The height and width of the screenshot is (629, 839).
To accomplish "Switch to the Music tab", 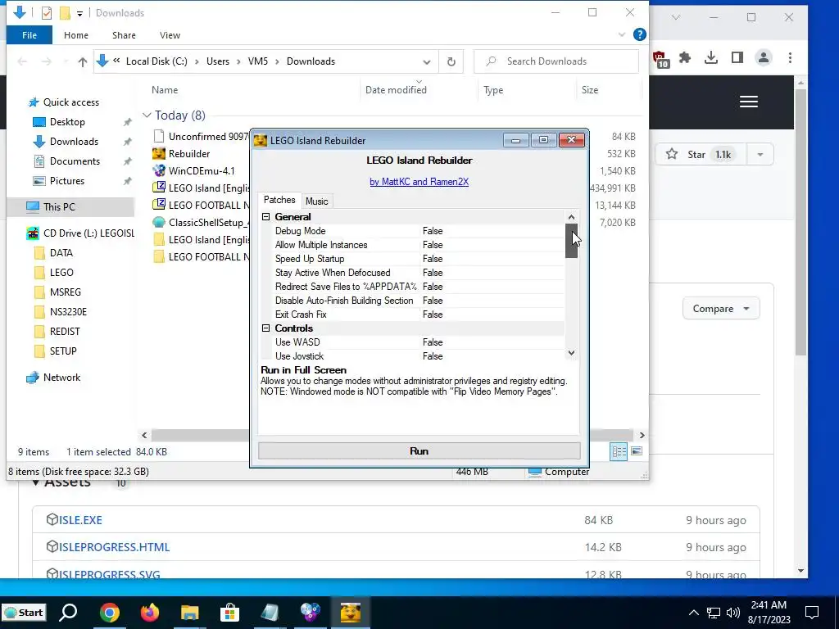I will coord(317,201).
